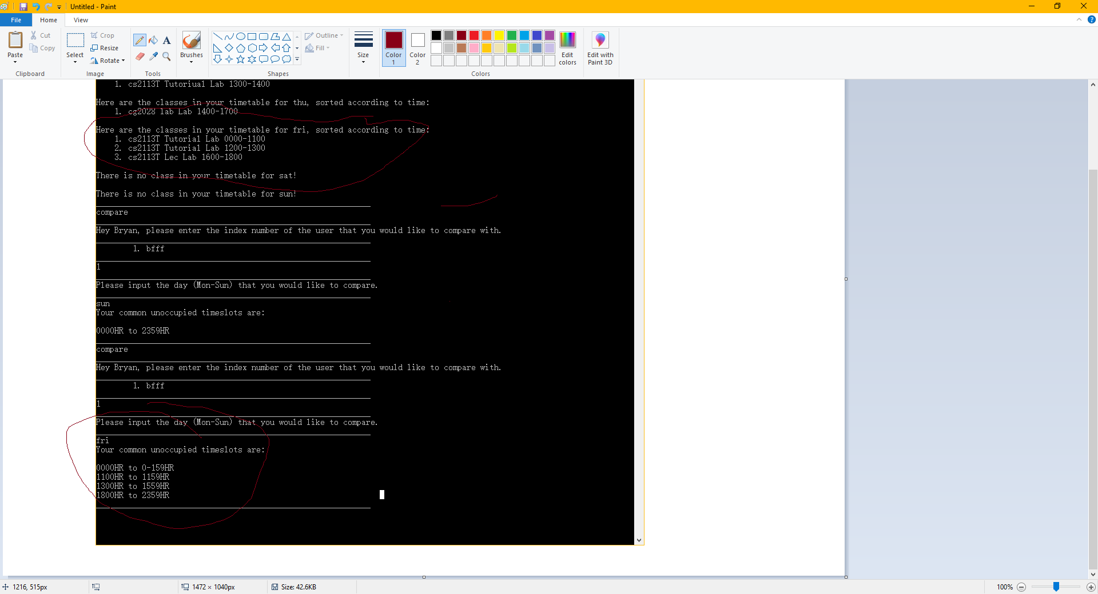Image resolution: width=1098 pixels, height=594 pixels.
Task: Choose the Line shape
Action: pos(217,36)
